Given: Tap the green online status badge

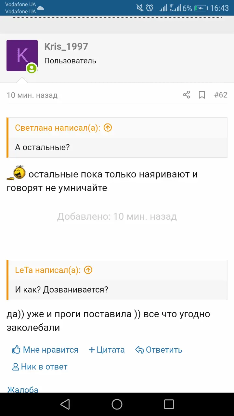Looking at the screenshot, I should pos(32,68).
